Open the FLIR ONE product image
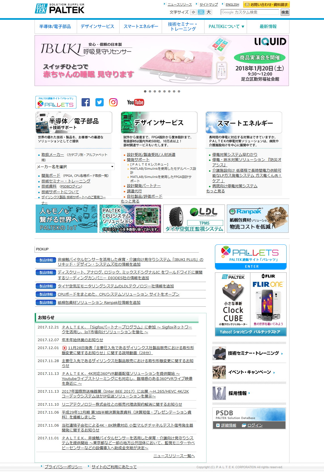This screenshot has height=473, width=324. pyautogui.click(x=268, y=300)
